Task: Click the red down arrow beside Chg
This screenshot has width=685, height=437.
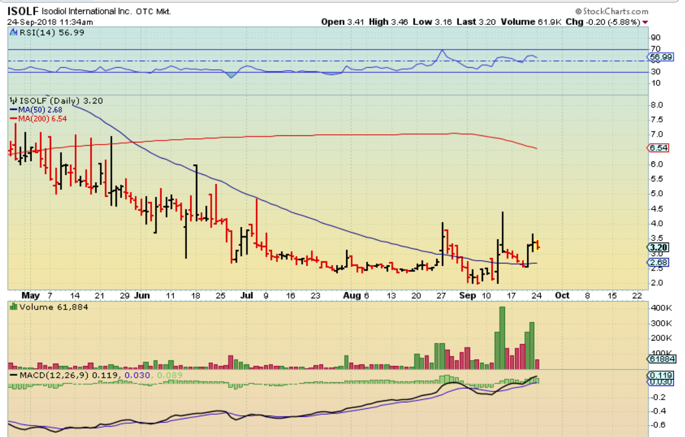Action: (645, 22)
